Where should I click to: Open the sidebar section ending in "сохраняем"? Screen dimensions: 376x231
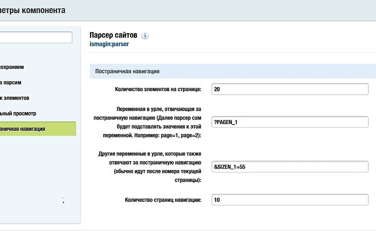pos(12,67)
